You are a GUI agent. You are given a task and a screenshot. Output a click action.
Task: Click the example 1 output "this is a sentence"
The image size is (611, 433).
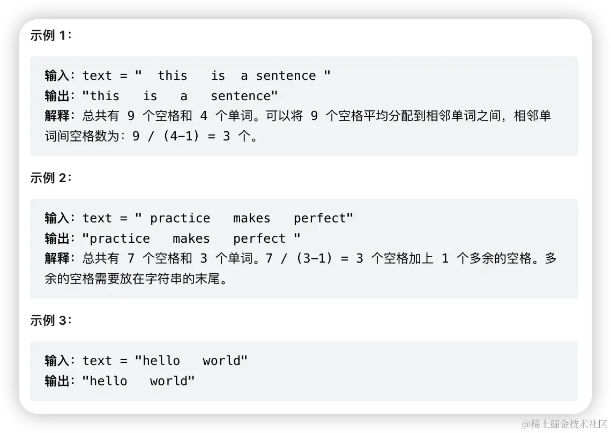(180, 96)
